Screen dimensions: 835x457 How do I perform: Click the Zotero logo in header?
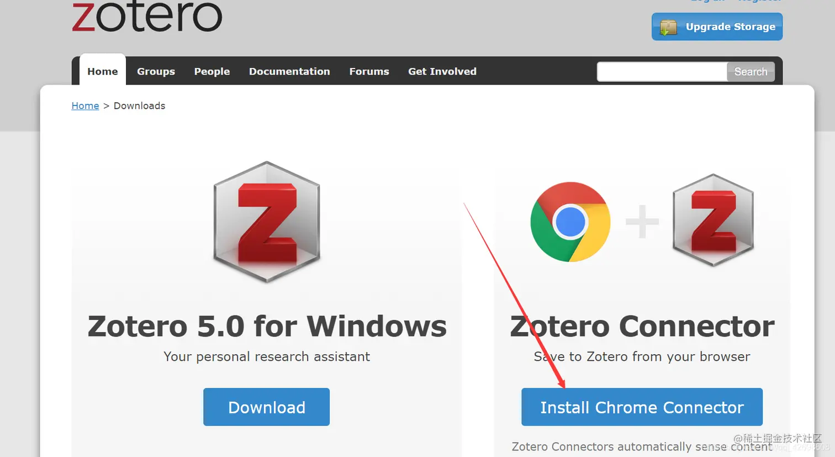(x=147, y=16)
